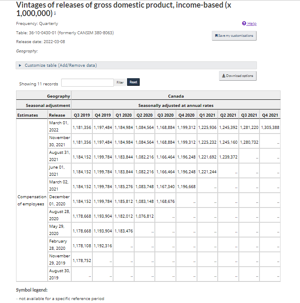The image size is (300, 303).
Task: Click the Q2 2020 column header
Action: [145, 115]
